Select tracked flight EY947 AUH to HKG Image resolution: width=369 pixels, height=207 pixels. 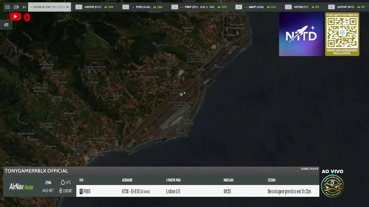(199, 7)
